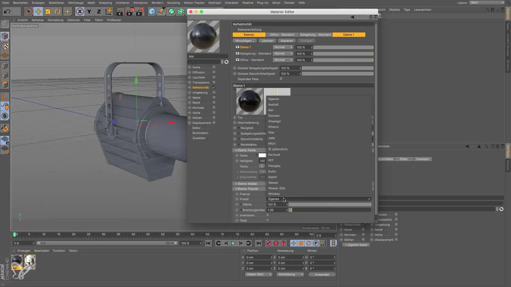
Task: Click the Kopieren button
Action: [x=287, y=41]
